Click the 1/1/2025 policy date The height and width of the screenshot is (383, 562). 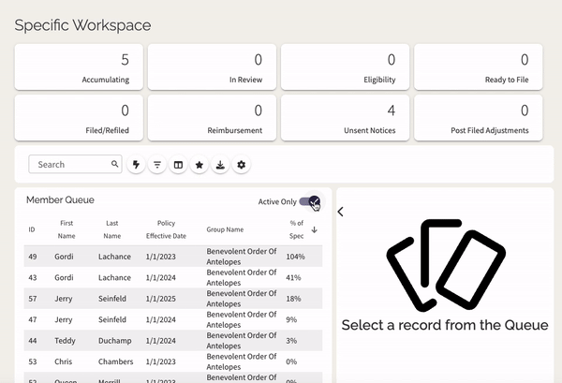(160, 299)
